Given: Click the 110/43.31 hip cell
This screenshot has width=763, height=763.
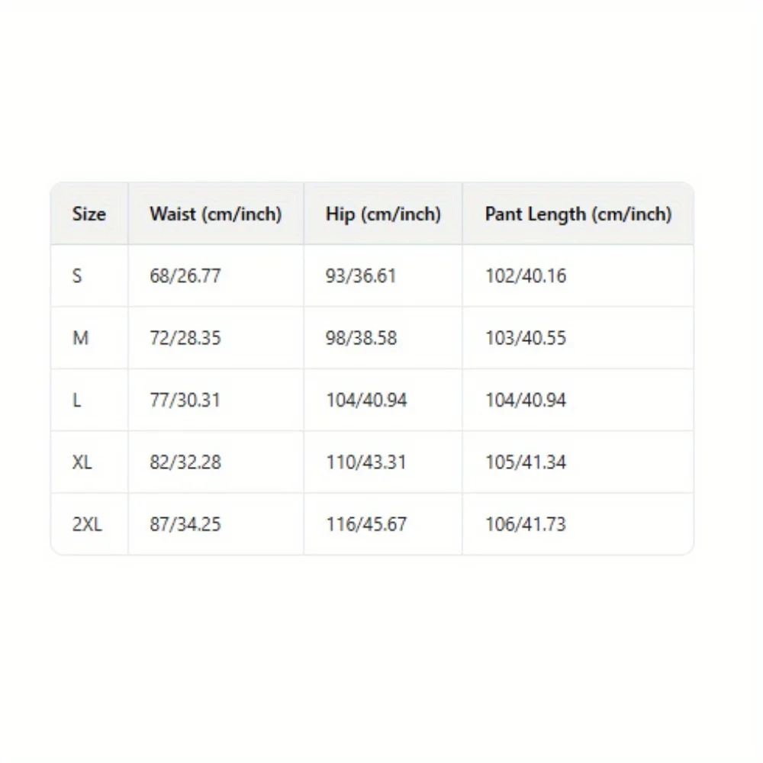Looking at the screenshot, I should click(x=366, y=462).
